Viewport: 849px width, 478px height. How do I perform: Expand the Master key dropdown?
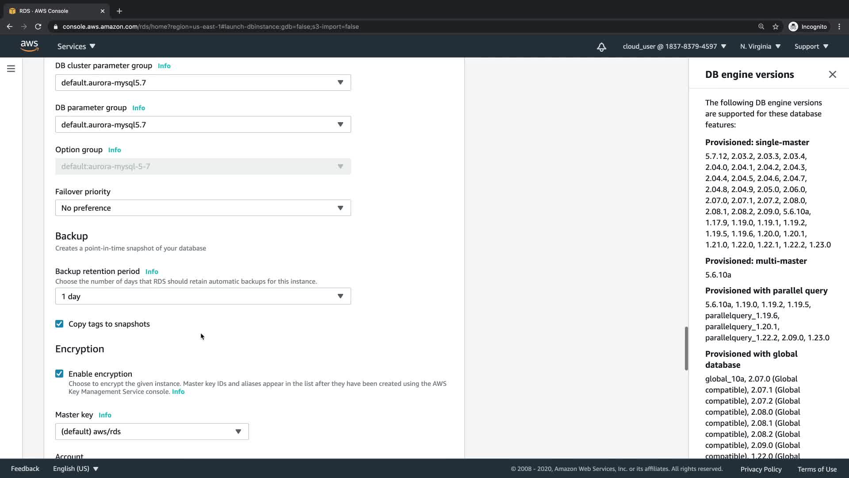[x=152, y=432]
